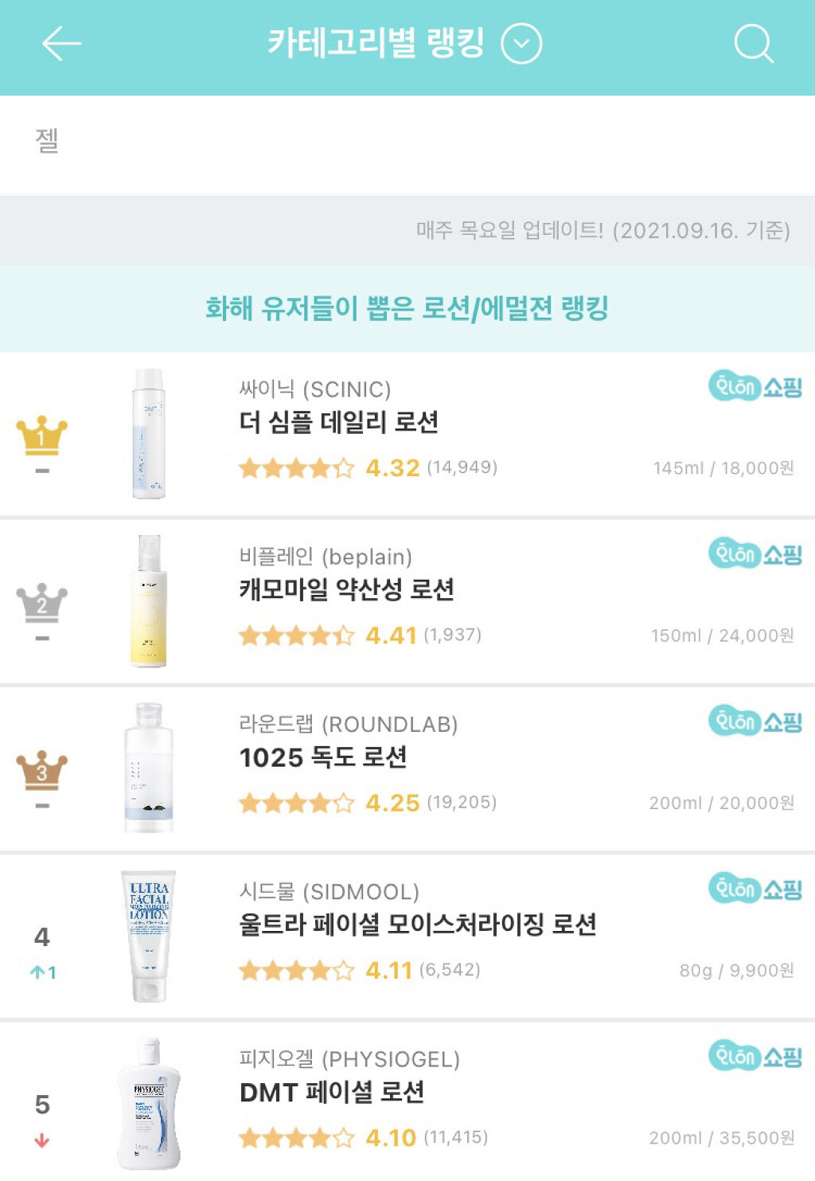
Task: Tap the bronze crown rank 3 icon
Action: point(42,770)
